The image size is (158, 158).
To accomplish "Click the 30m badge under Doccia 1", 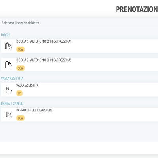I will click(x=21, y=49).
